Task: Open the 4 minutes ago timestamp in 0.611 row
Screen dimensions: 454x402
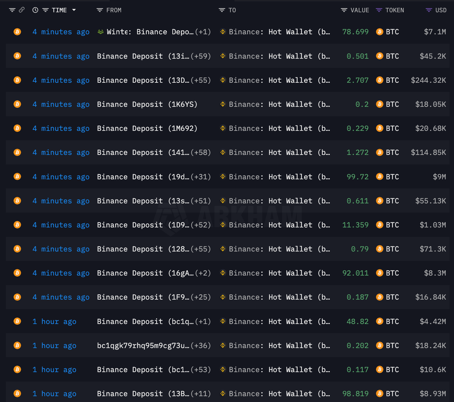Action: tap(61, 201)
